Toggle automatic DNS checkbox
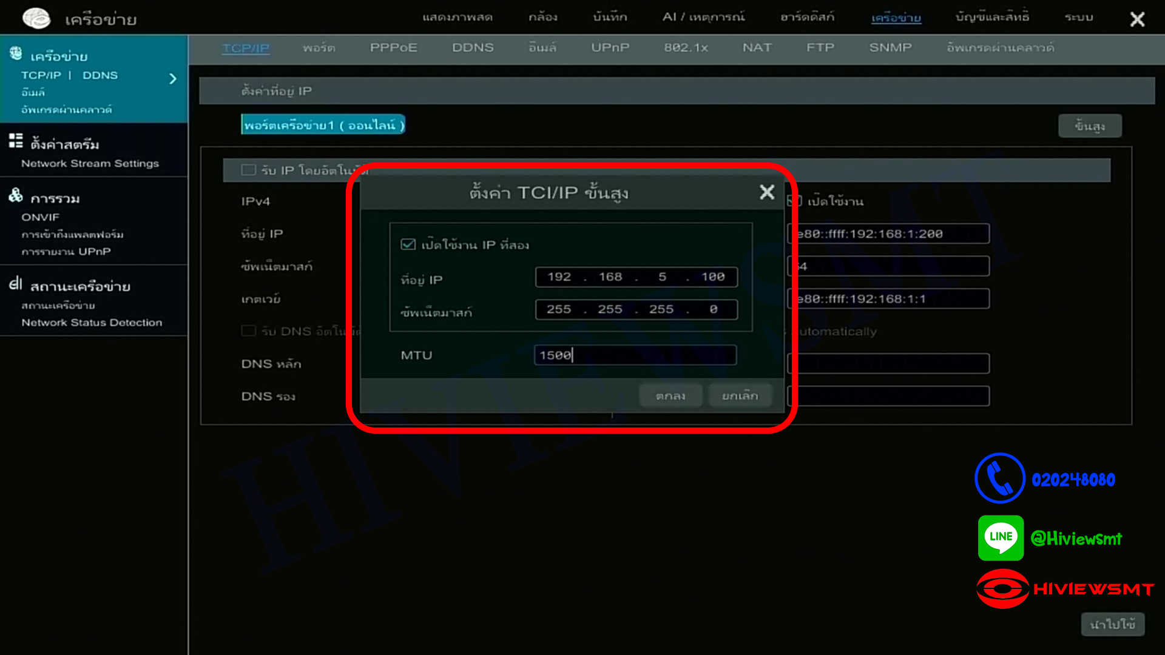This screenshot has height=655, width=1165. (249, 331)
